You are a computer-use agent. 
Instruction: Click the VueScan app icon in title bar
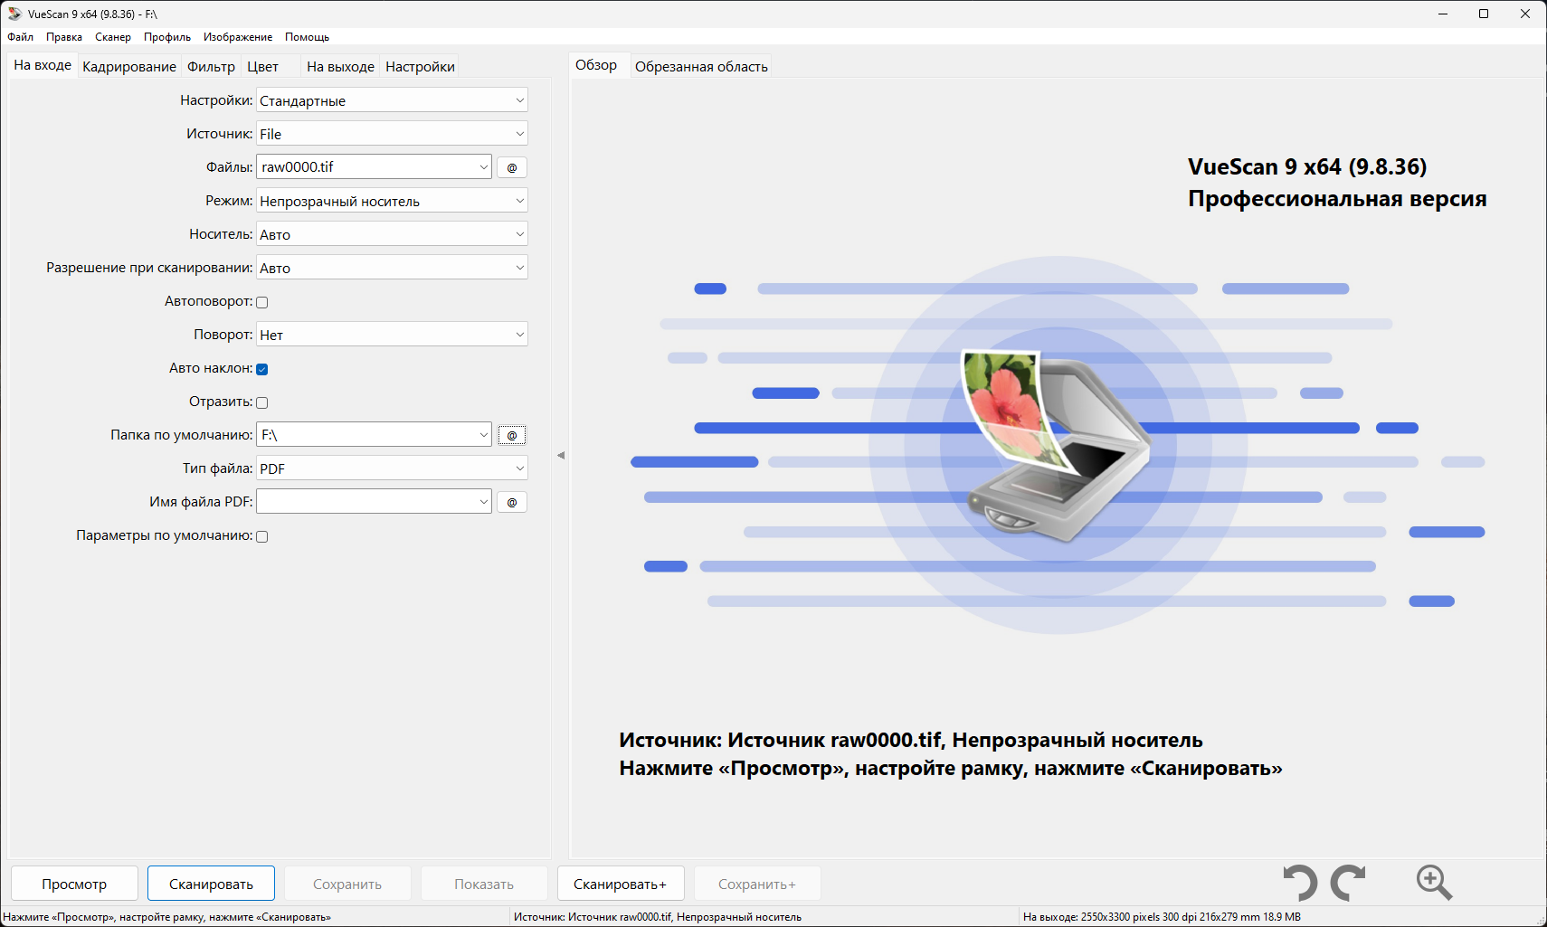[14, 14]
